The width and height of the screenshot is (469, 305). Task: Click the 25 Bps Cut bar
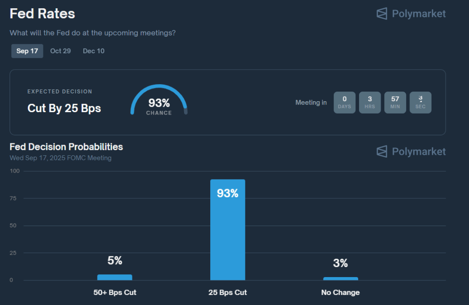(x=228, y=229)
